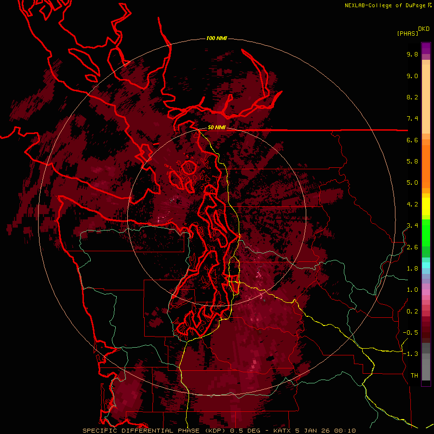Click the KATX radar site identifier
434x434 pixels.
pos(282,431)
